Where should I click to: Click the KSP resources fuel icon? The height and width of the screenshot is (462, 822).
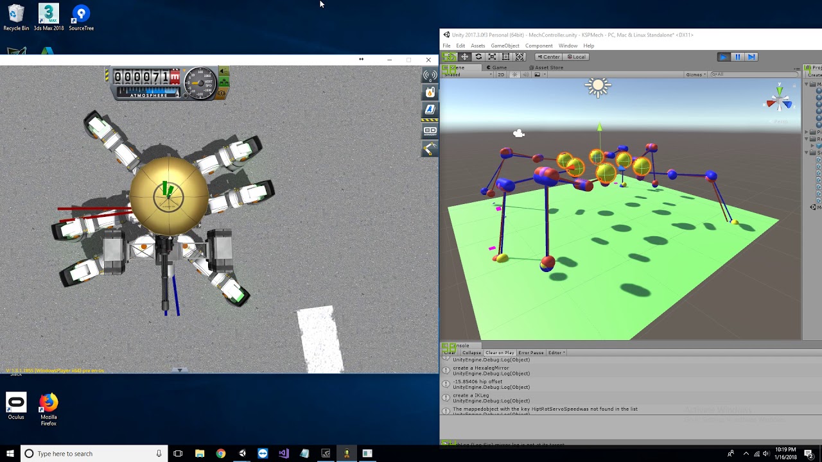[430, 92]
